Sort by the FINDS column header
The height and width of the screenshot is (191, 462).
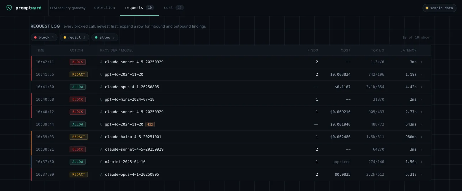pos(312,50)
